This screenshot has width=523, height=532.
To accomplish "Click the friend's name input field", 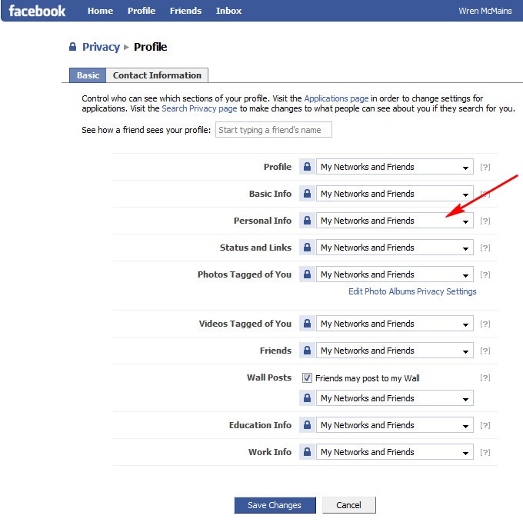I will pos(274,130).
